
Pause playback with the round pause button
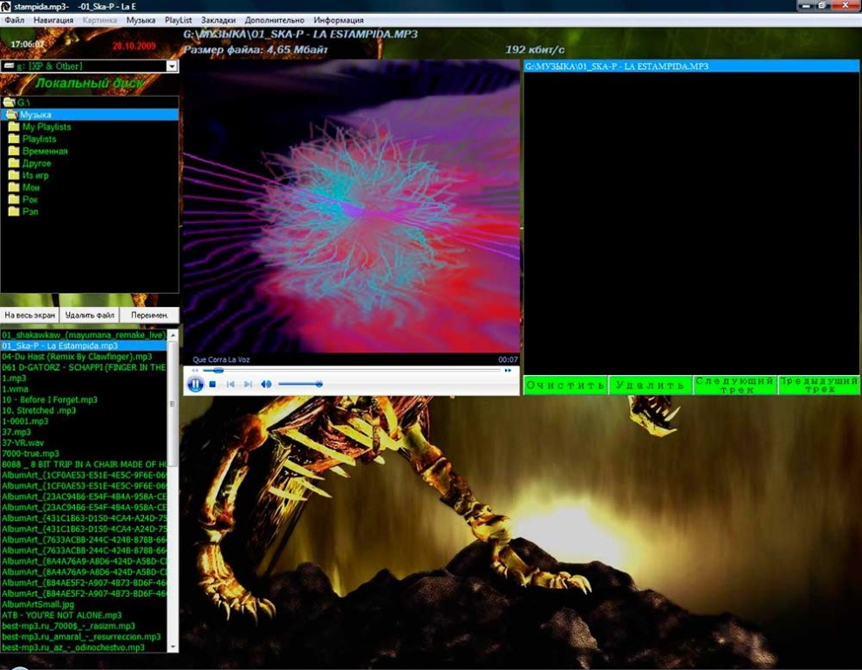[195, 384]
